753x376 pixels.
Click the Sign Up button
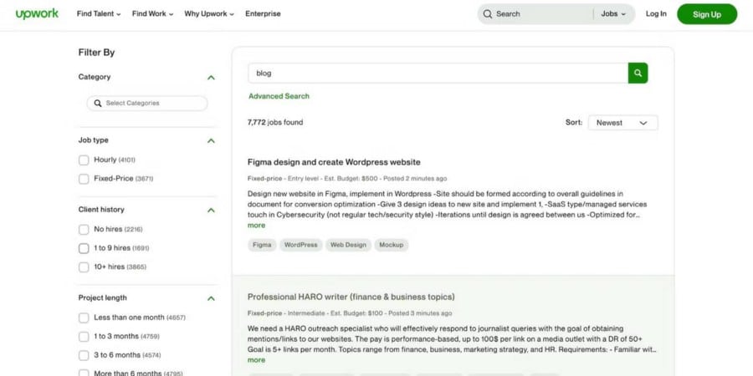click(x=707, y=14)
